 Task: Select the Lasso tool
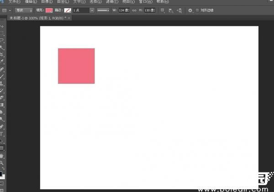[x=2, y=40]
